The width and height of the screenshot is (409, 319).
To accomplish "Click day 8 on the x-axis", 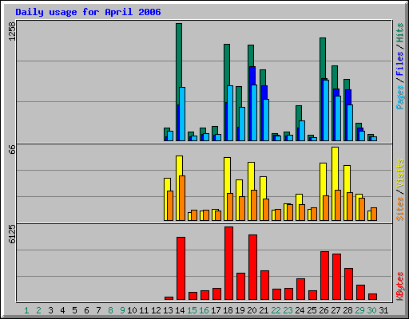I will (110, 310).
